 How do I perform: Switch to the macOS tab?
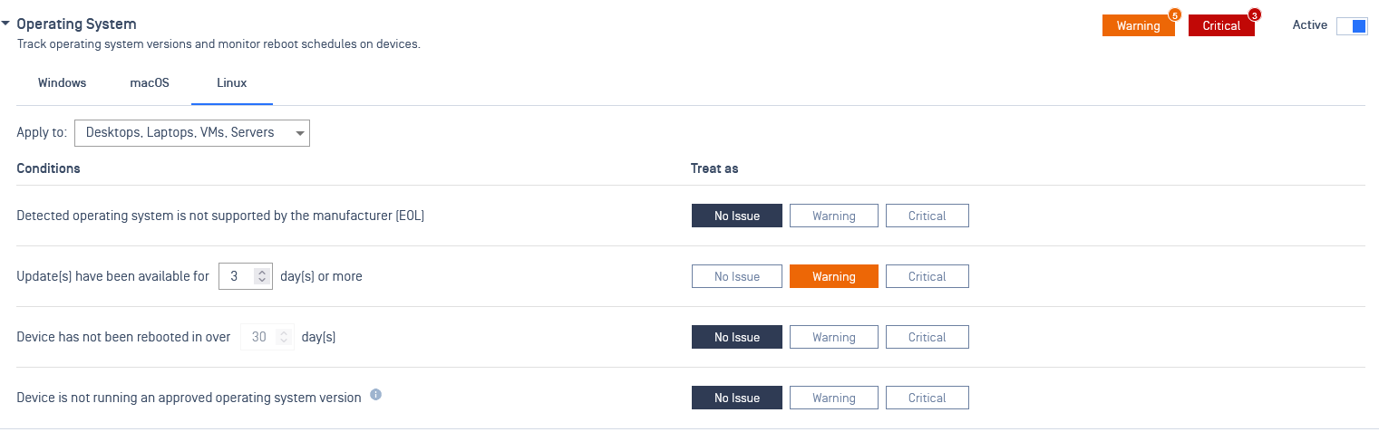tap(150, 82)
